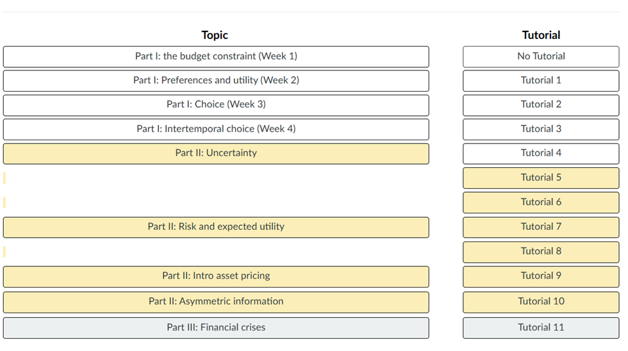628x351 pixels.
Task: Select the grey Tutorial 11 box
Action: [x=541, y=328]
